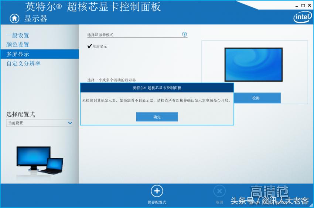The width and height of the screenshot is (314, 208).
Task: Click the 未检测到其他显示器 dialog message
Action: [157, 100]
